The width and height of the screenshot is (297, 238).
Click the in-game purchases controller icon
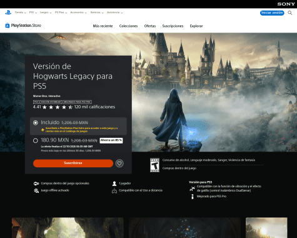pyautogui.click(x=36, y=184)
